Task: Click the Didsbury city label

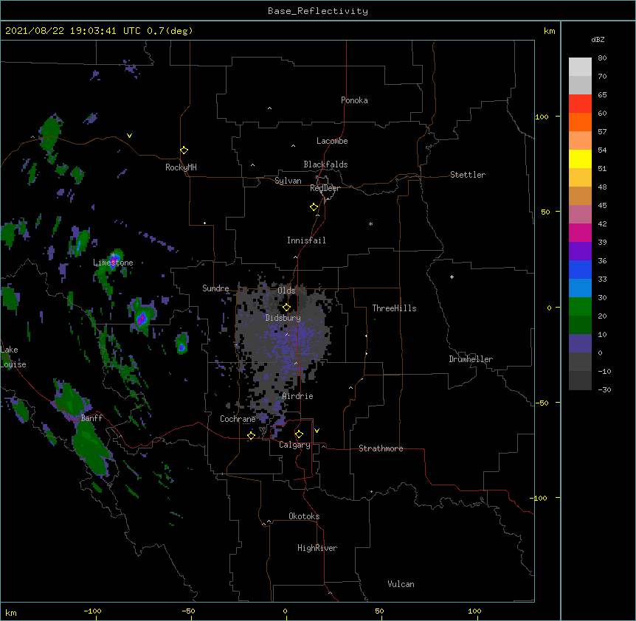Action: 283,318
